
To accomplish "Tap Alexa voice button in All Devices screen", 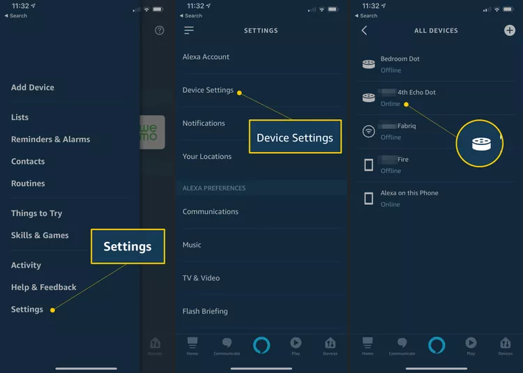I will (x=437, y=345).
